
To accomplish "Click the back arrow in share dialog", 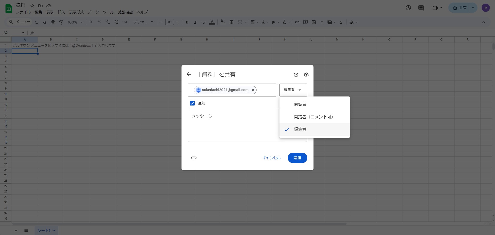I will (189, 75).
